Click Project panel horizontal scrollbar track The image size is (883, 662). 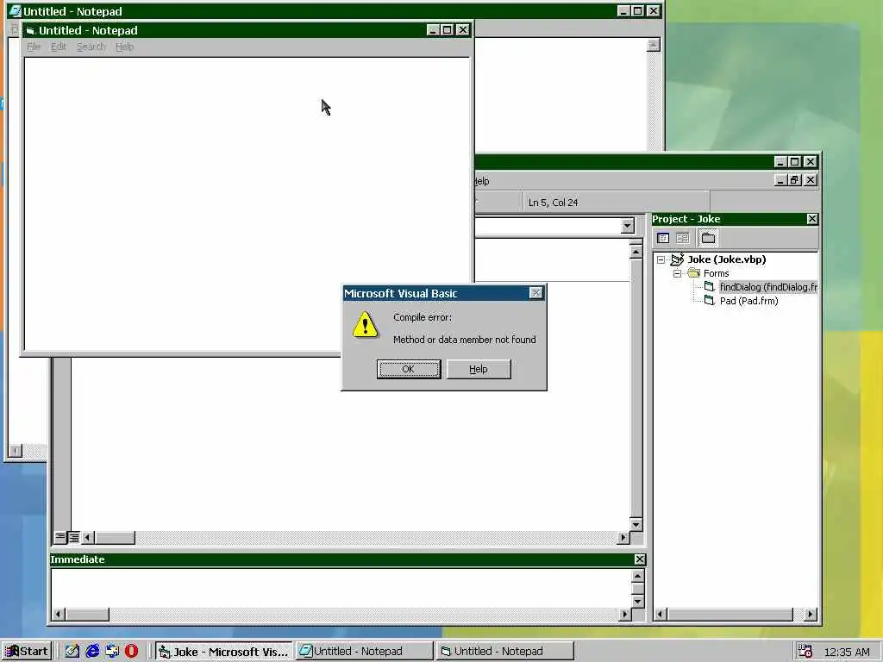pos(798,614)
